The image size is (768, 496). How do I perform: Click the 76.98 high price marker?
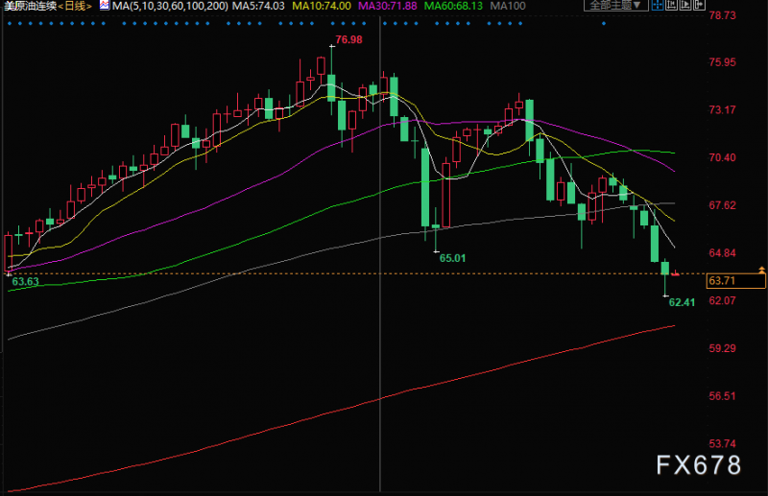click(x=348, y=39)
